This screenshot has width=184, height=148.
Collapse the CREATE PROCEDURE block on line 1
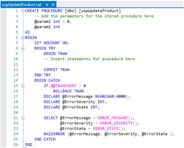(x=23, y=11)
